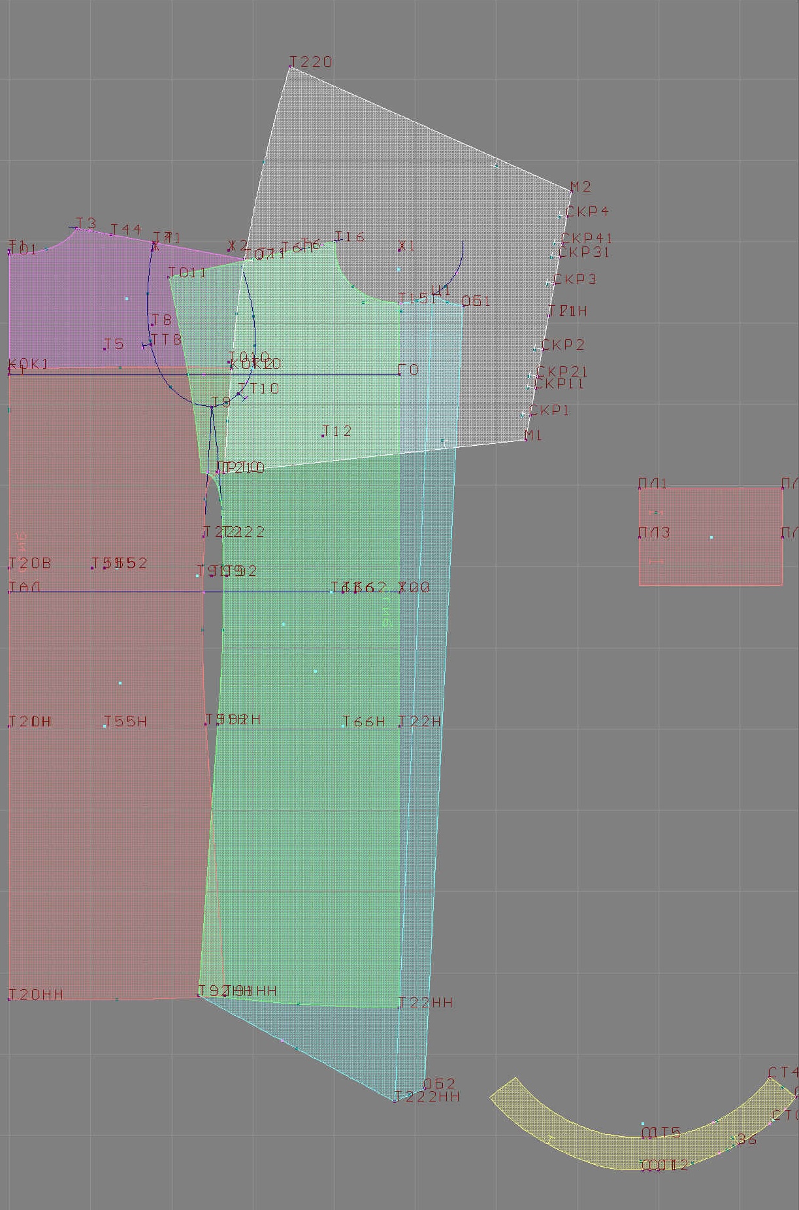Viewport: 799px width, 1210px height.
Task: Select point M2 on the gray sleeve piece
Action: click(x=571, y=192)
